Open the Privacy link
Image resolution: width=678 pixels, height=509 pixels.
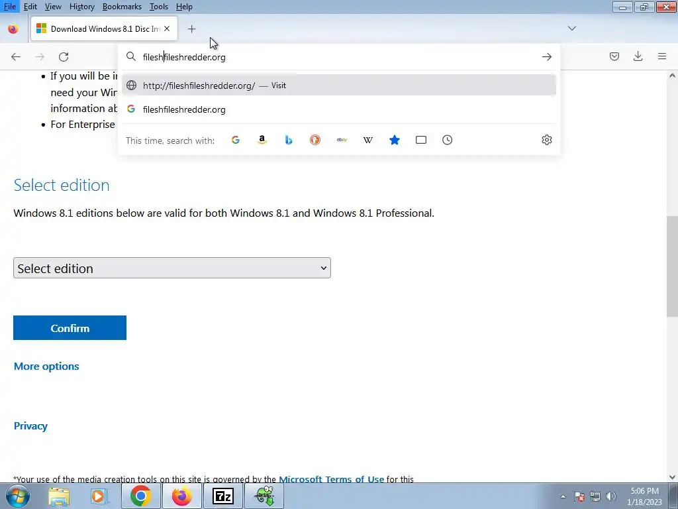tap(30, 426)
